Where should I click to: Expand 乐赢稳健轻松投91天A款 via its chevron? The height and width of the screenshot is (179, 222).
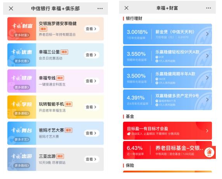207,56
